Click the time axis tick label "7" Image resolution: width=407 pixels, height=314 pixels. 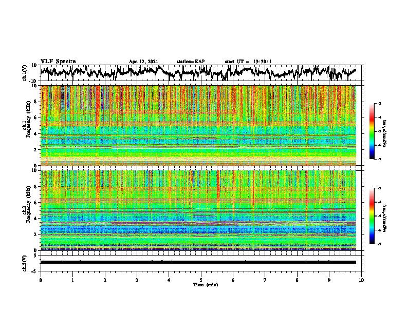(x=265, y=280)
